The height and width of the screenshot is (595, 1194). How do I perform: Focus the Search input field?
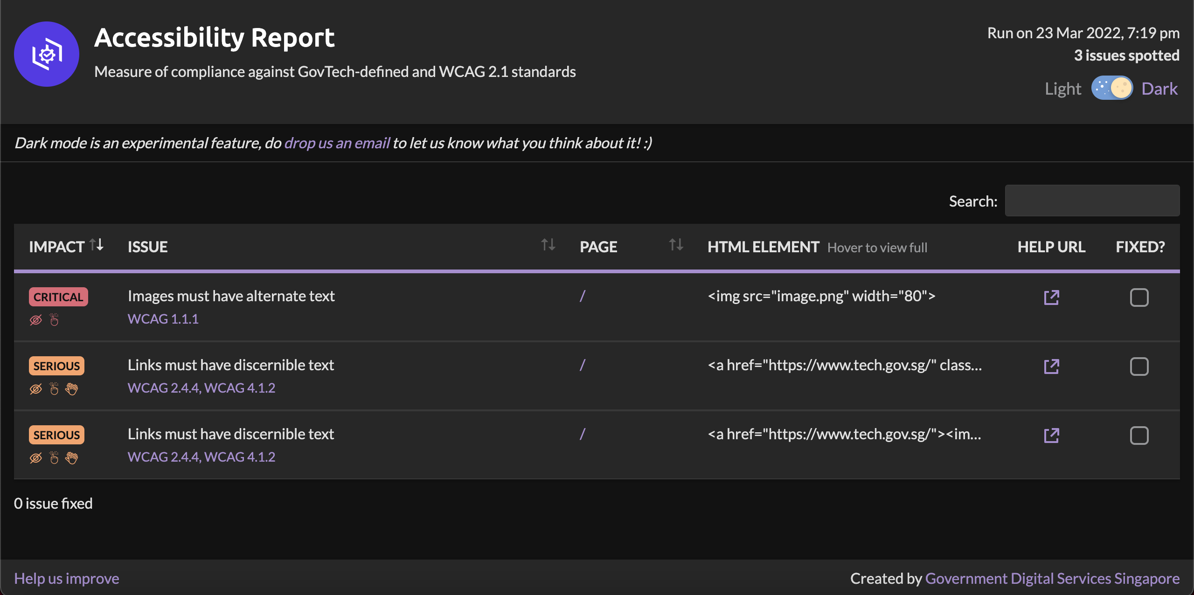click(1092, 201)
